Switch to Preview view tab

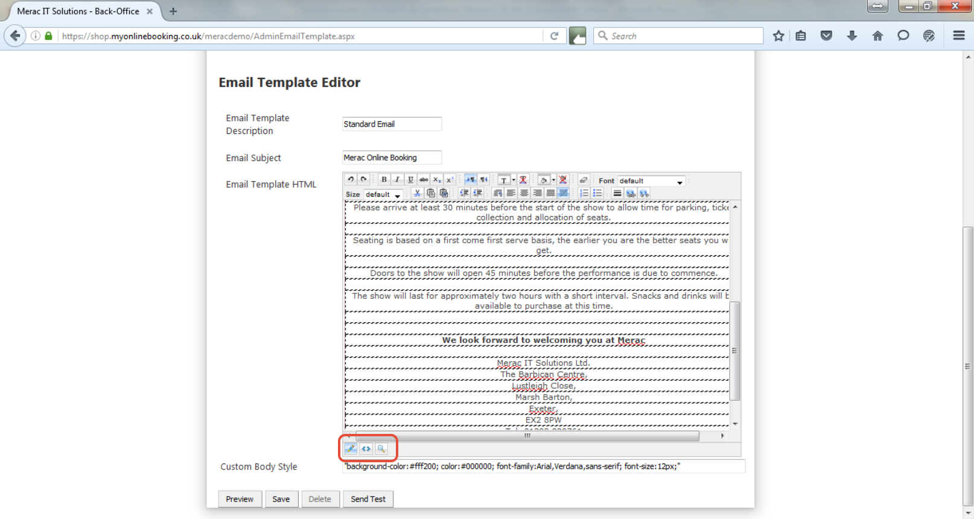(381, 448)
